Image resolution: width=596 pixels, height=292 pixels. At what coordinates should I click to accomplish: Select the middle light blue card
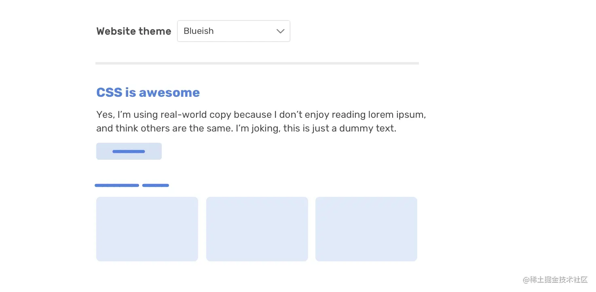[x=257, y=229]
